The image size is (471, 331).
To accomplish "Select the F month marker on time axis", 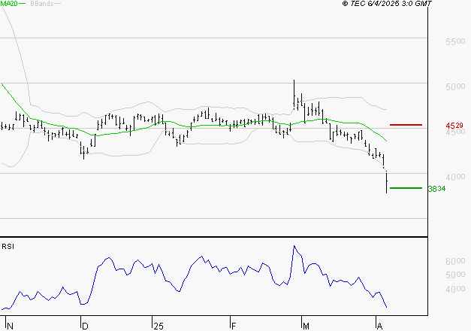I will coord(232,326).
